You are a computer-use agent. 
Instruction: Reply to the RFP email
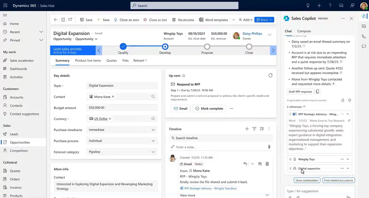pyautogui.click(x=245, y=164)
